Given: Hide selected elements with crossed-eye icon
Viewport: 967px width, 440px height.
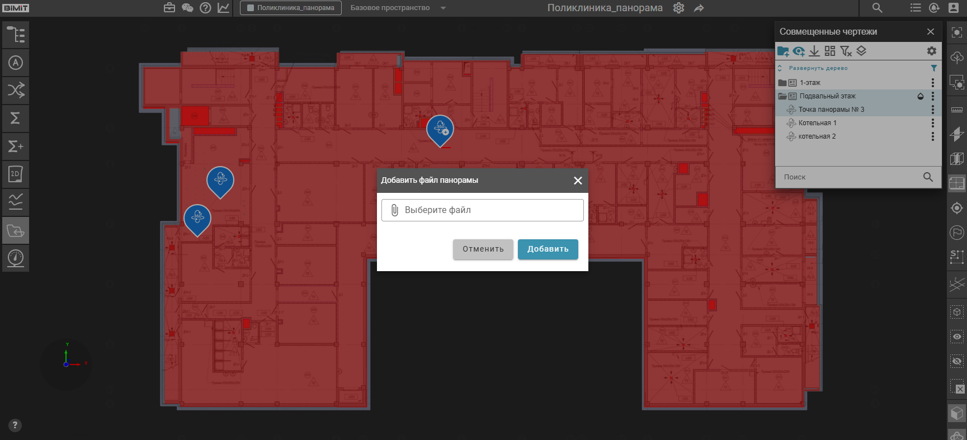Looking at the screenshot, I should click(957, 361).
